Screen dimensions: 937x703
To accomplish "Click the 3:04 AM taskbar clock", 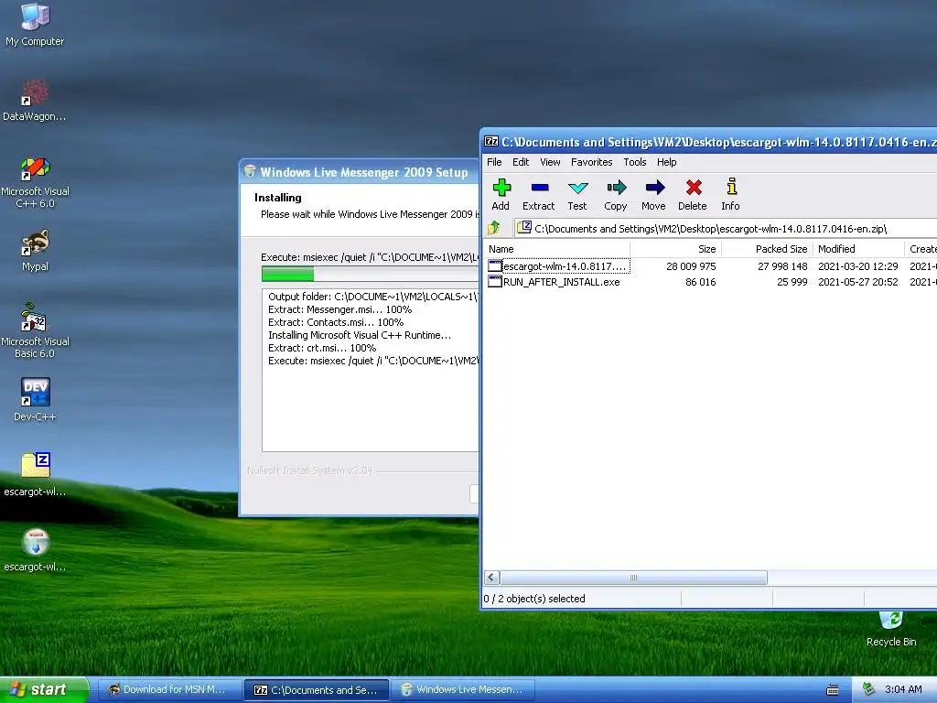I will [903, 690].
